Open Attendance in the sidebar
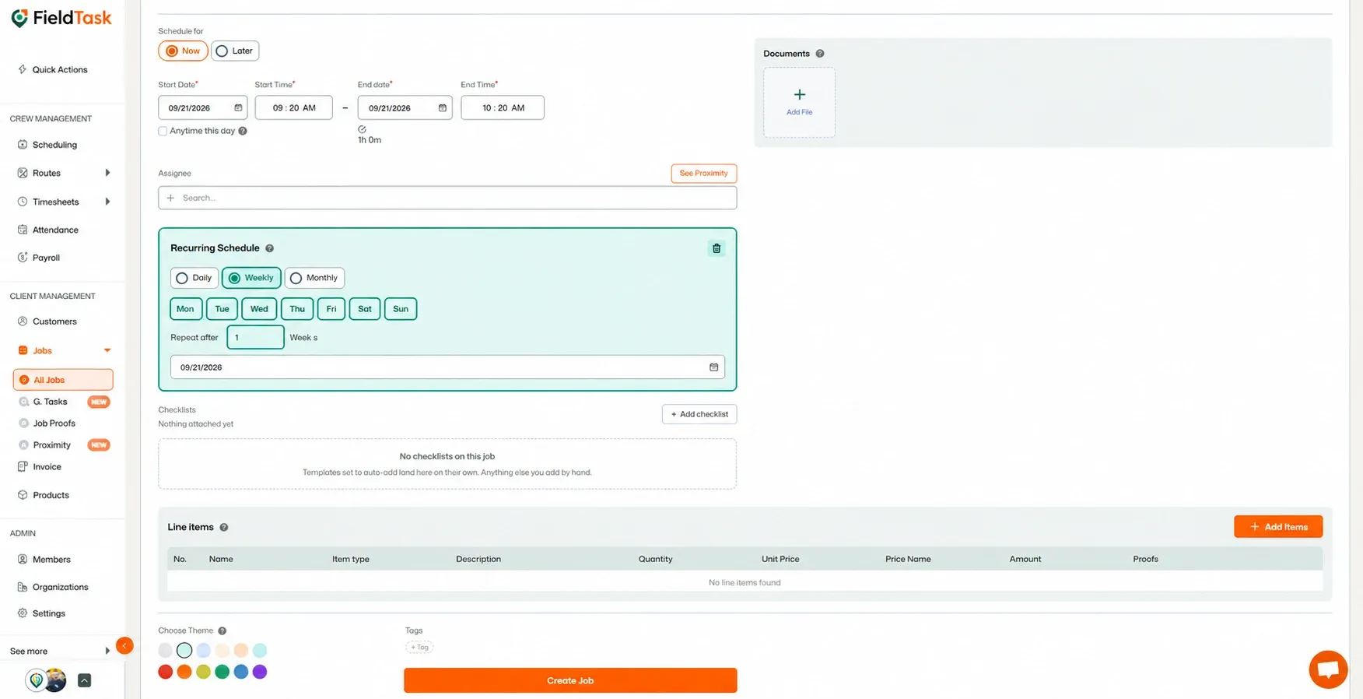This screenshot has width=1363, height=699. tap(54, 230)
